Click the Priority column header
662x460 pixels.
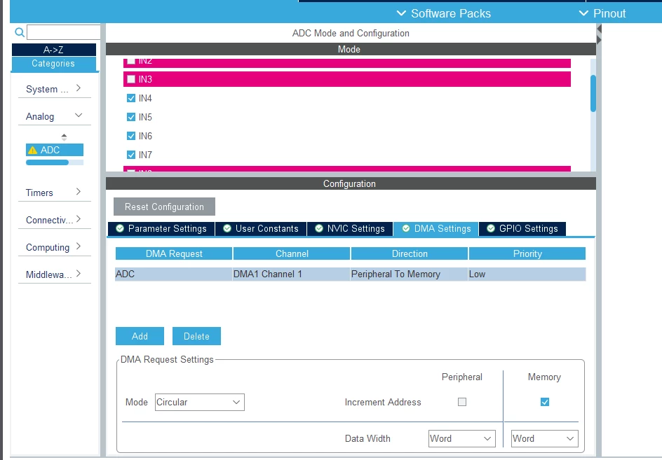(527, 253)
